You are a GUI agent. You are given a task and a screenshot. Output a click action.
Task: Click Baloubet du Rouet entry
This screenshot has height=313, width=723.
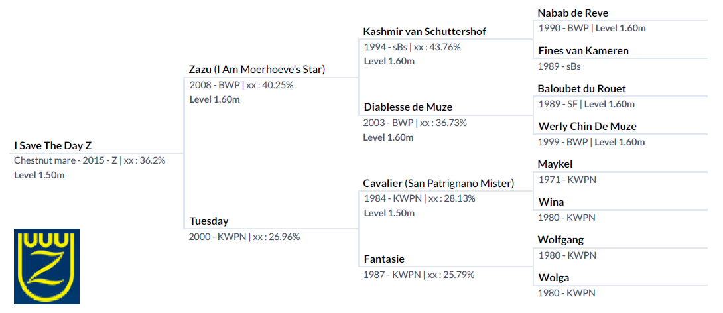click(x=582, y=88)
